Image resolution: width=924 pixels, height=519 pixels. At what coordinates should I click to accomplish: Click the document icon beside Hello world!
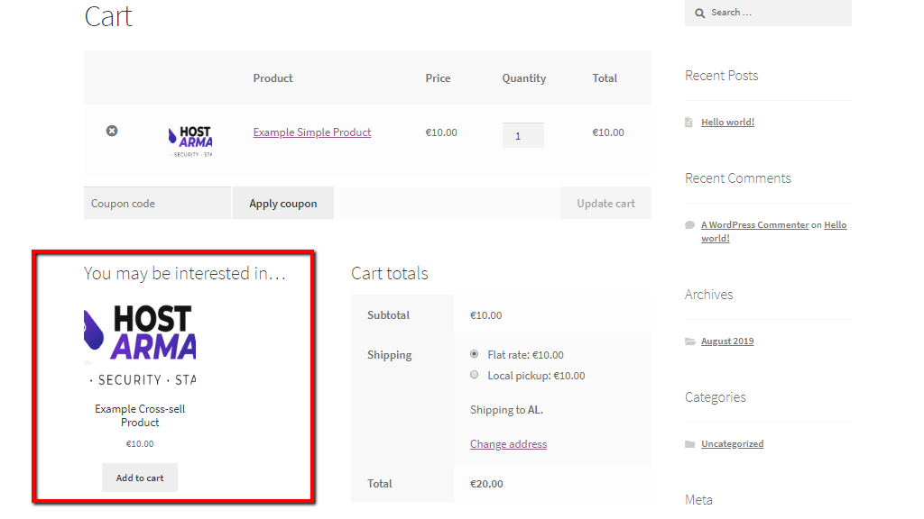[x=688, y=123]
